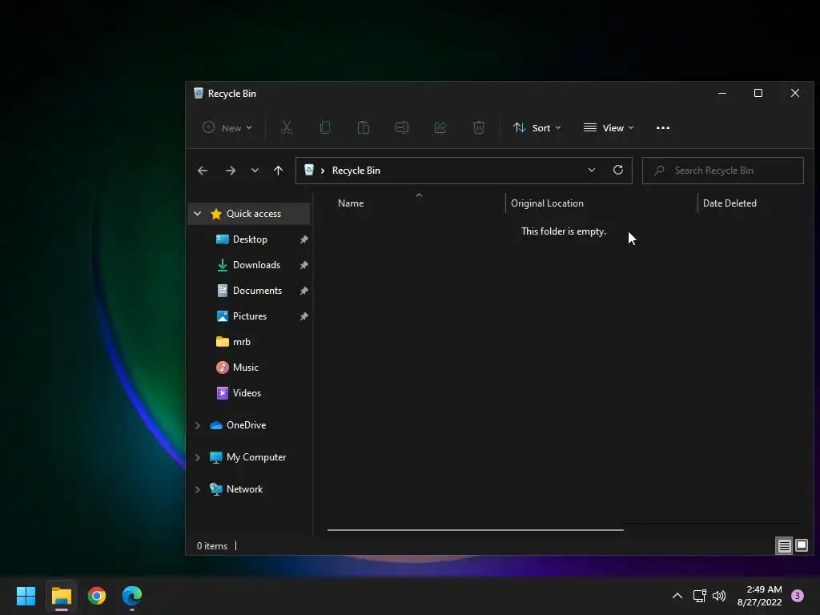Collapse the Quick access tree
Image resolution: width=820 pixels, height=615 pixels.
[198, 213]
